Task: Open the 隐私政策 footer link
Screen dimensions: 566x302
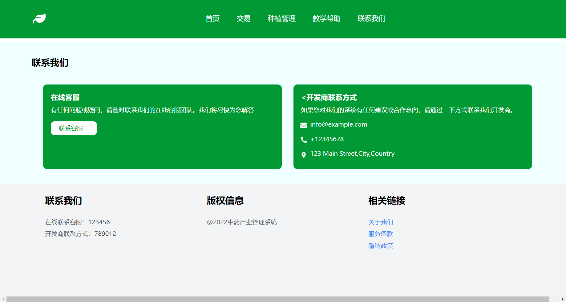Action: click(381, 246)
